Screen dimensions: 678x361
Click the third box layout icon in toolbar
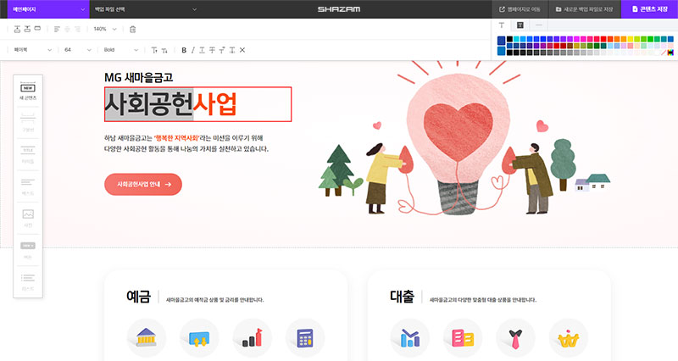pyautogui.click(x=37, y=29)
